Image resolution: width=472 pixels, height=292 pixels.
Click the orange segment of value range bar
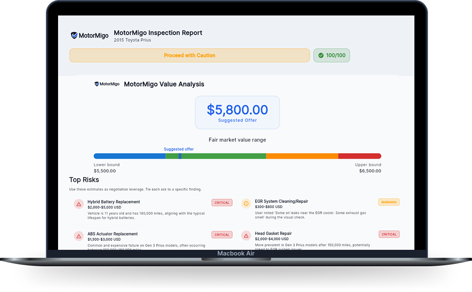302,156
